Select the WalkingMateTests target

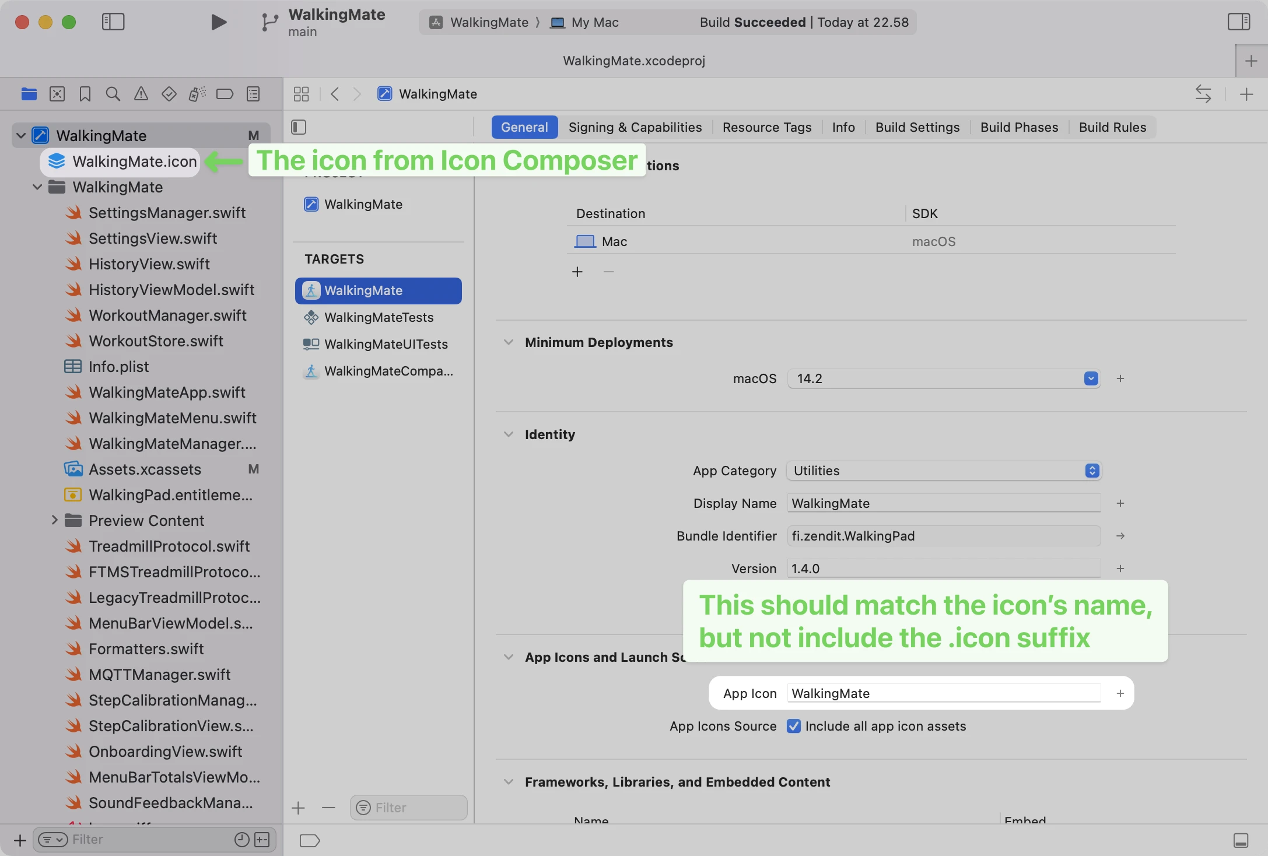click(x=379, y=317)
